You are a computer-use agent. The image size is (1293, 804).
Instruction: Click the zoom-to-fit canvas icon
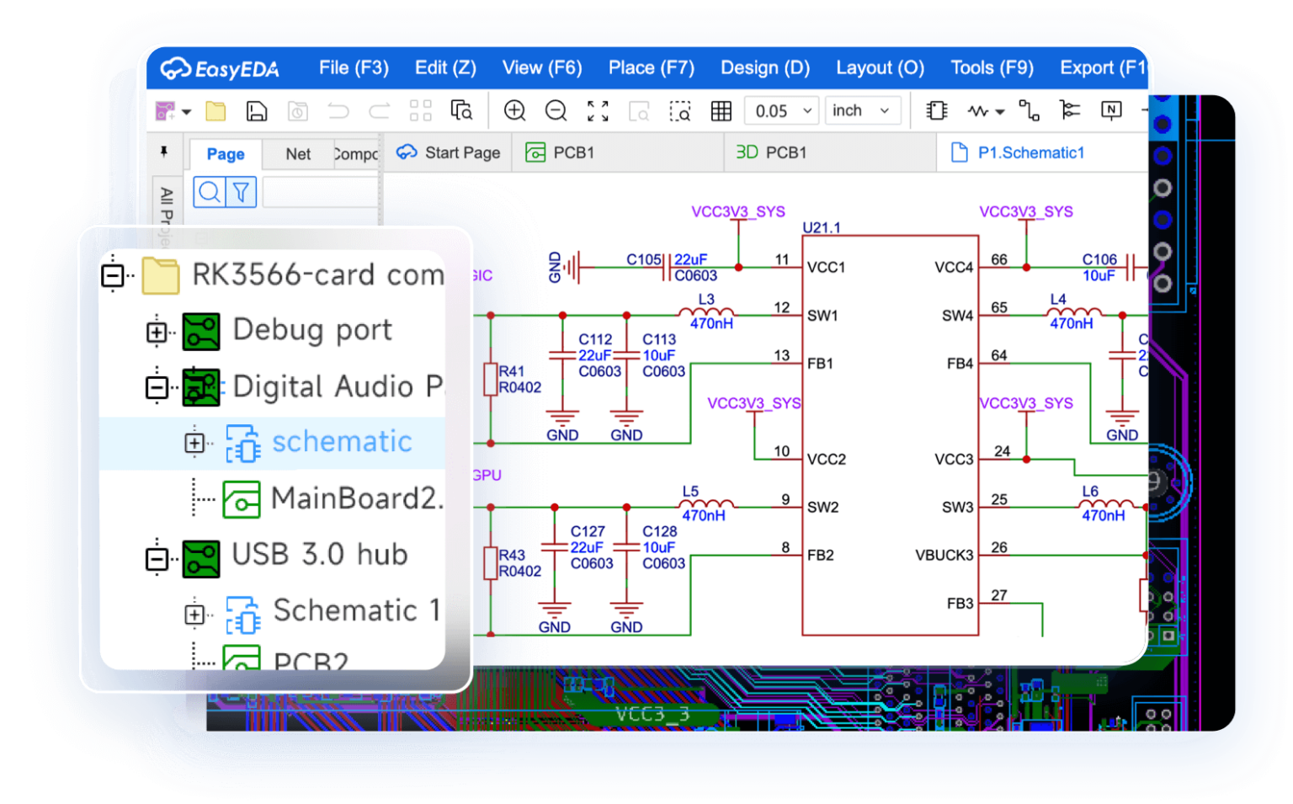598,110
